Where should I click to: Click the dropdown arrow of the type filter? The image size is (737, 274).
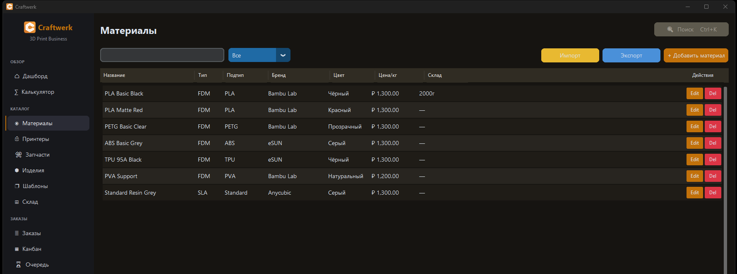coord(283,55)
